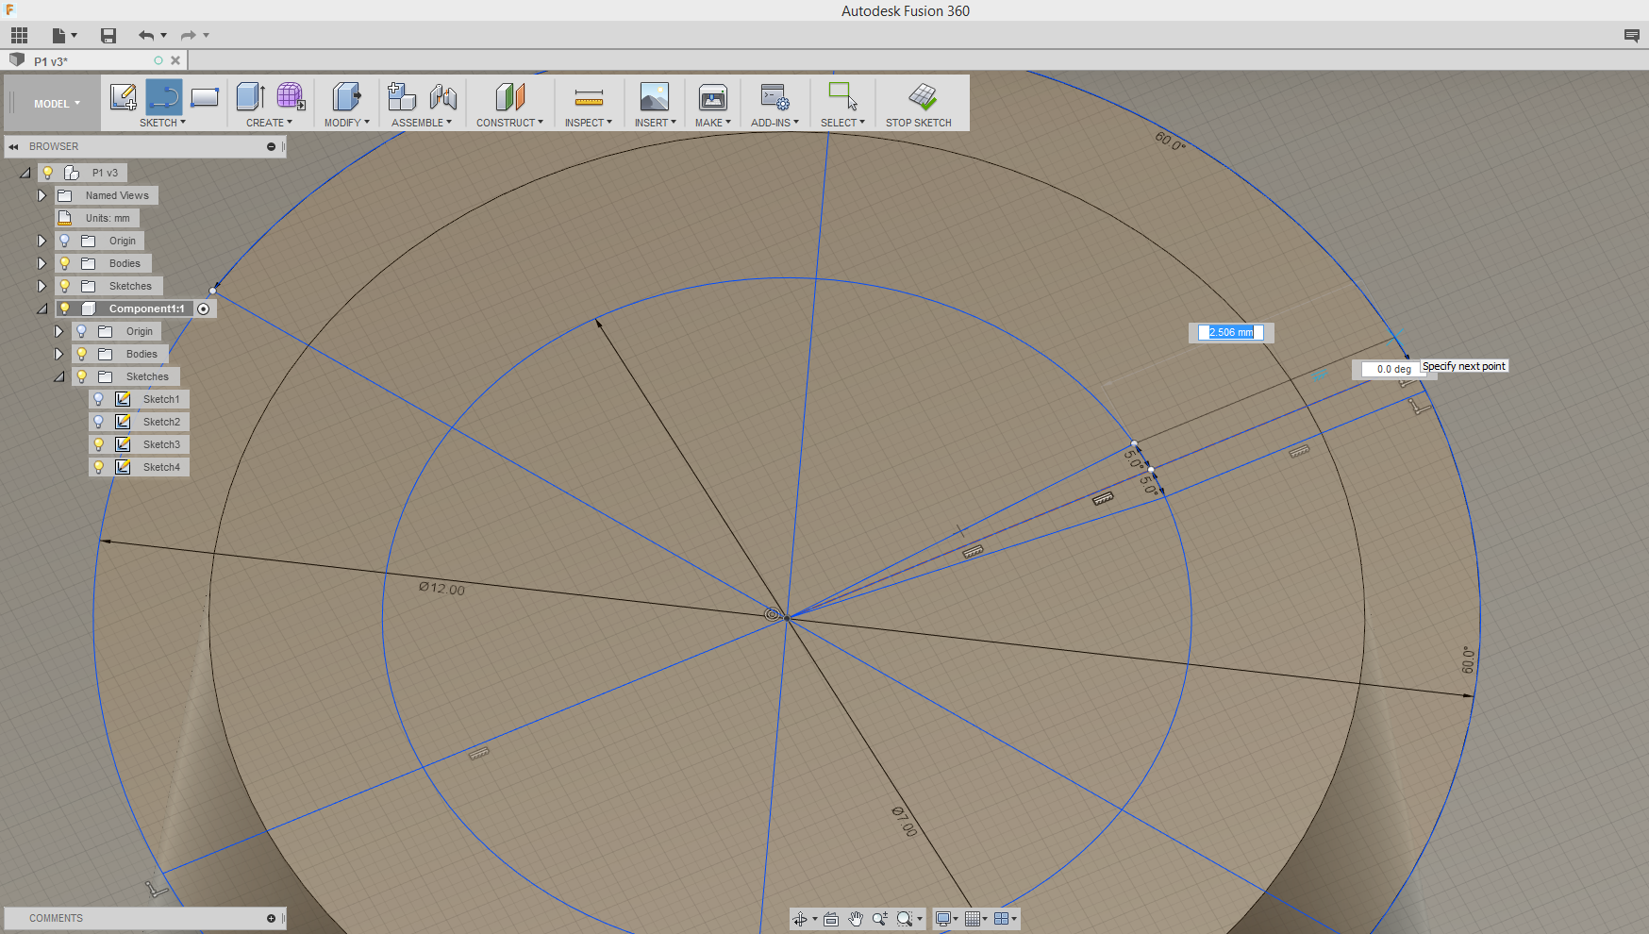
Task: Select the Rectangle sketch tool
Action: [205, 96]
